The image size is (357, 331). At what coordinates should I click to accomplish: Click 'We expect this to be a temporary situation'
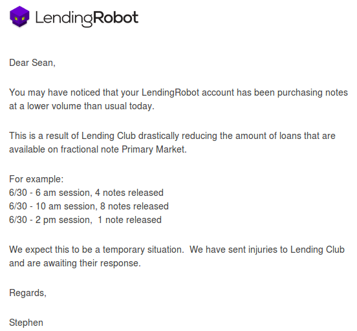click(96, 250)
